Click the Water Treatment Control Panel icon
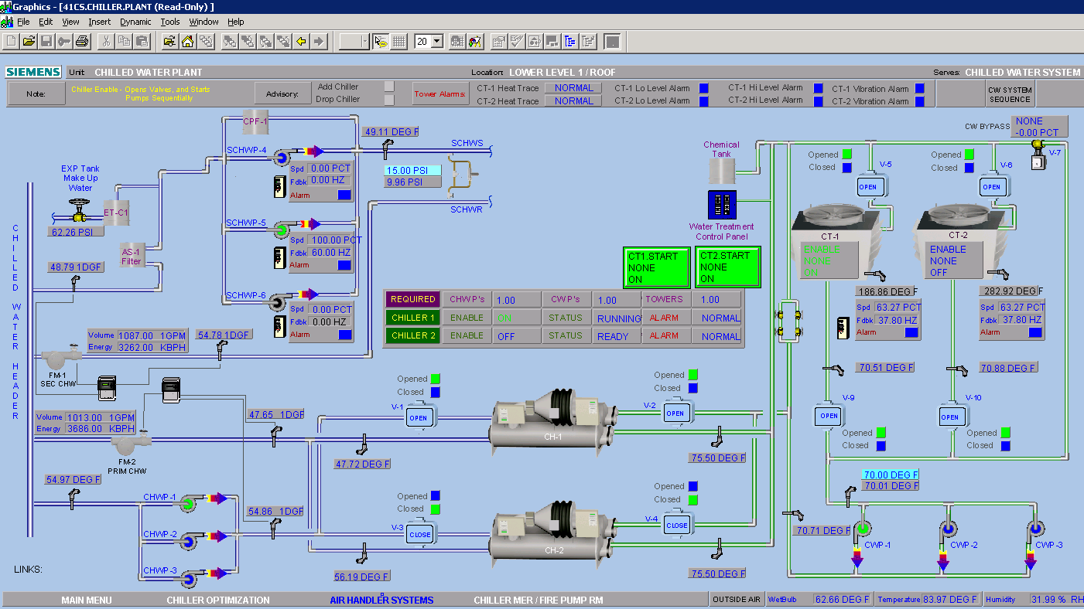 [x=721, y=205]
